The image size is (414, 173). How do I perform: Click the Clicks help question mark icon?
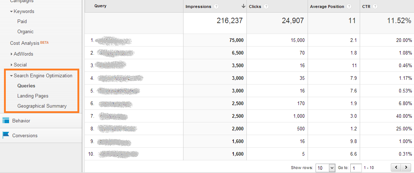tap(266, 7)
